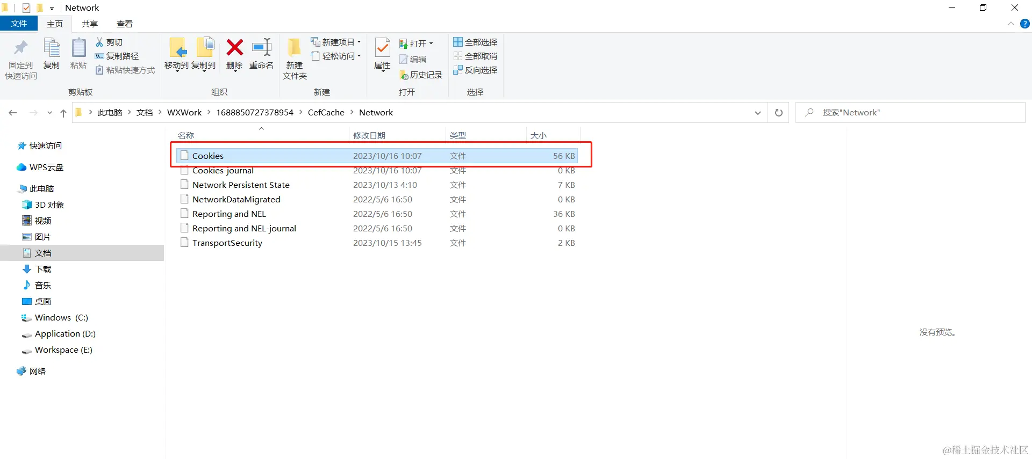Navigate to WXWork in the address bar
This screenshot has height=459, width=1032.
pos(184,113)
